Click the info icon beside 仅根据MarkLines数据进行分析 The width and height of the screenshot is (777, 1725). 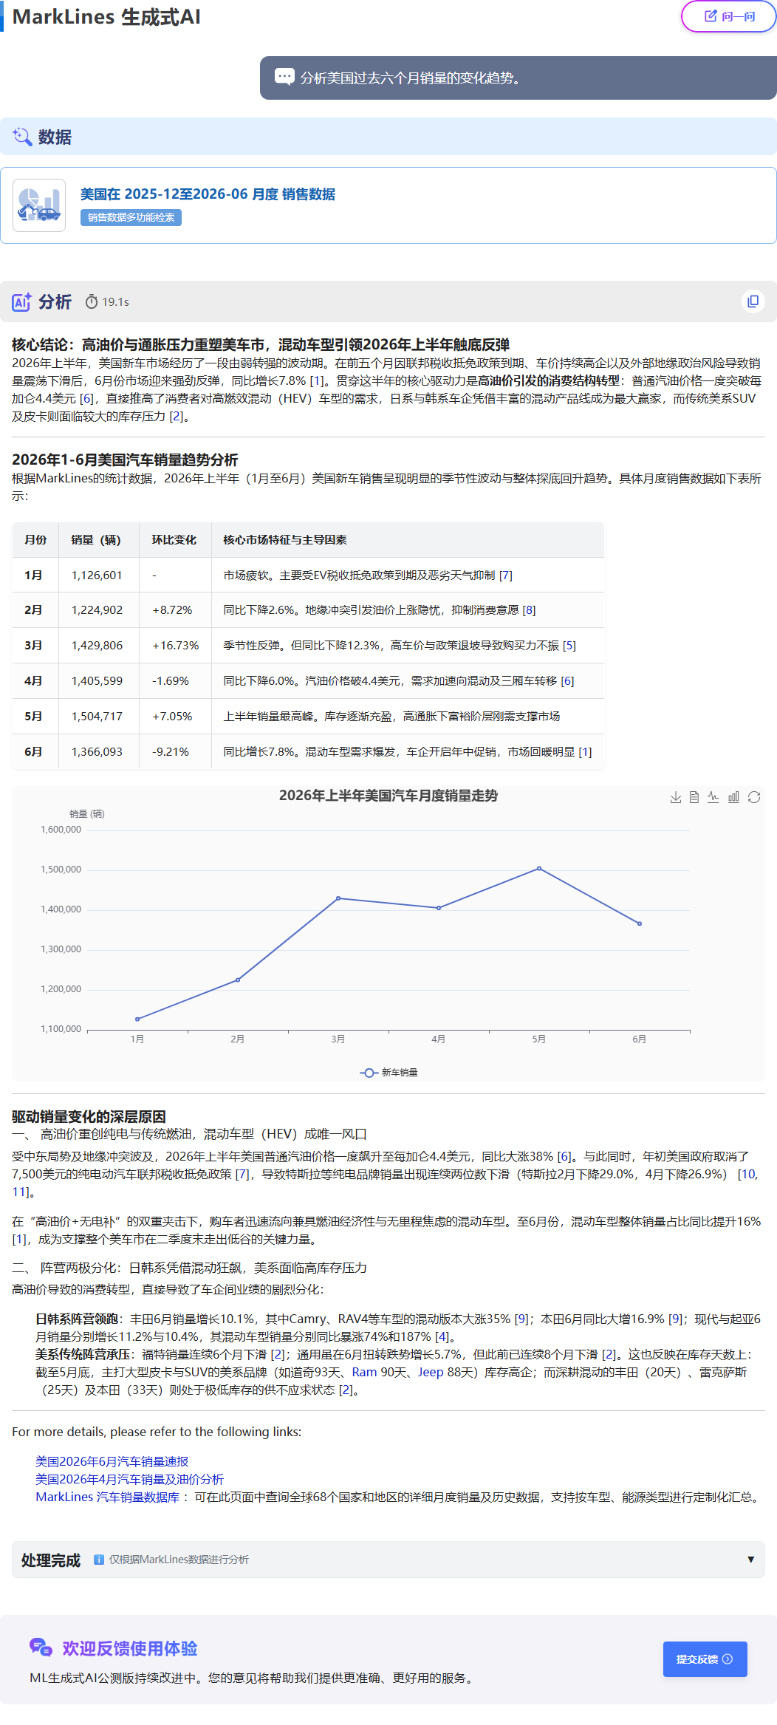click(98, 1560)
